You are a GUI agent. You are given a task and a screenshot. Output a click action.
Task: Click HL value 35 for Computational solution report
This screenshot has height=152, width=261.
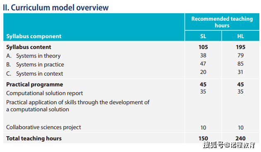point(241,92)
